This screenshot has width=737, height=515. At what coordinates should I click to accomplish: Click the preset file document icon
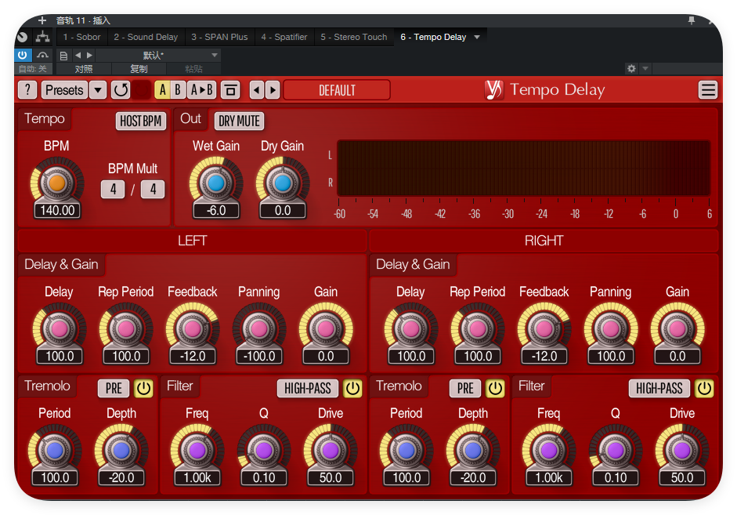click(63, 56)
